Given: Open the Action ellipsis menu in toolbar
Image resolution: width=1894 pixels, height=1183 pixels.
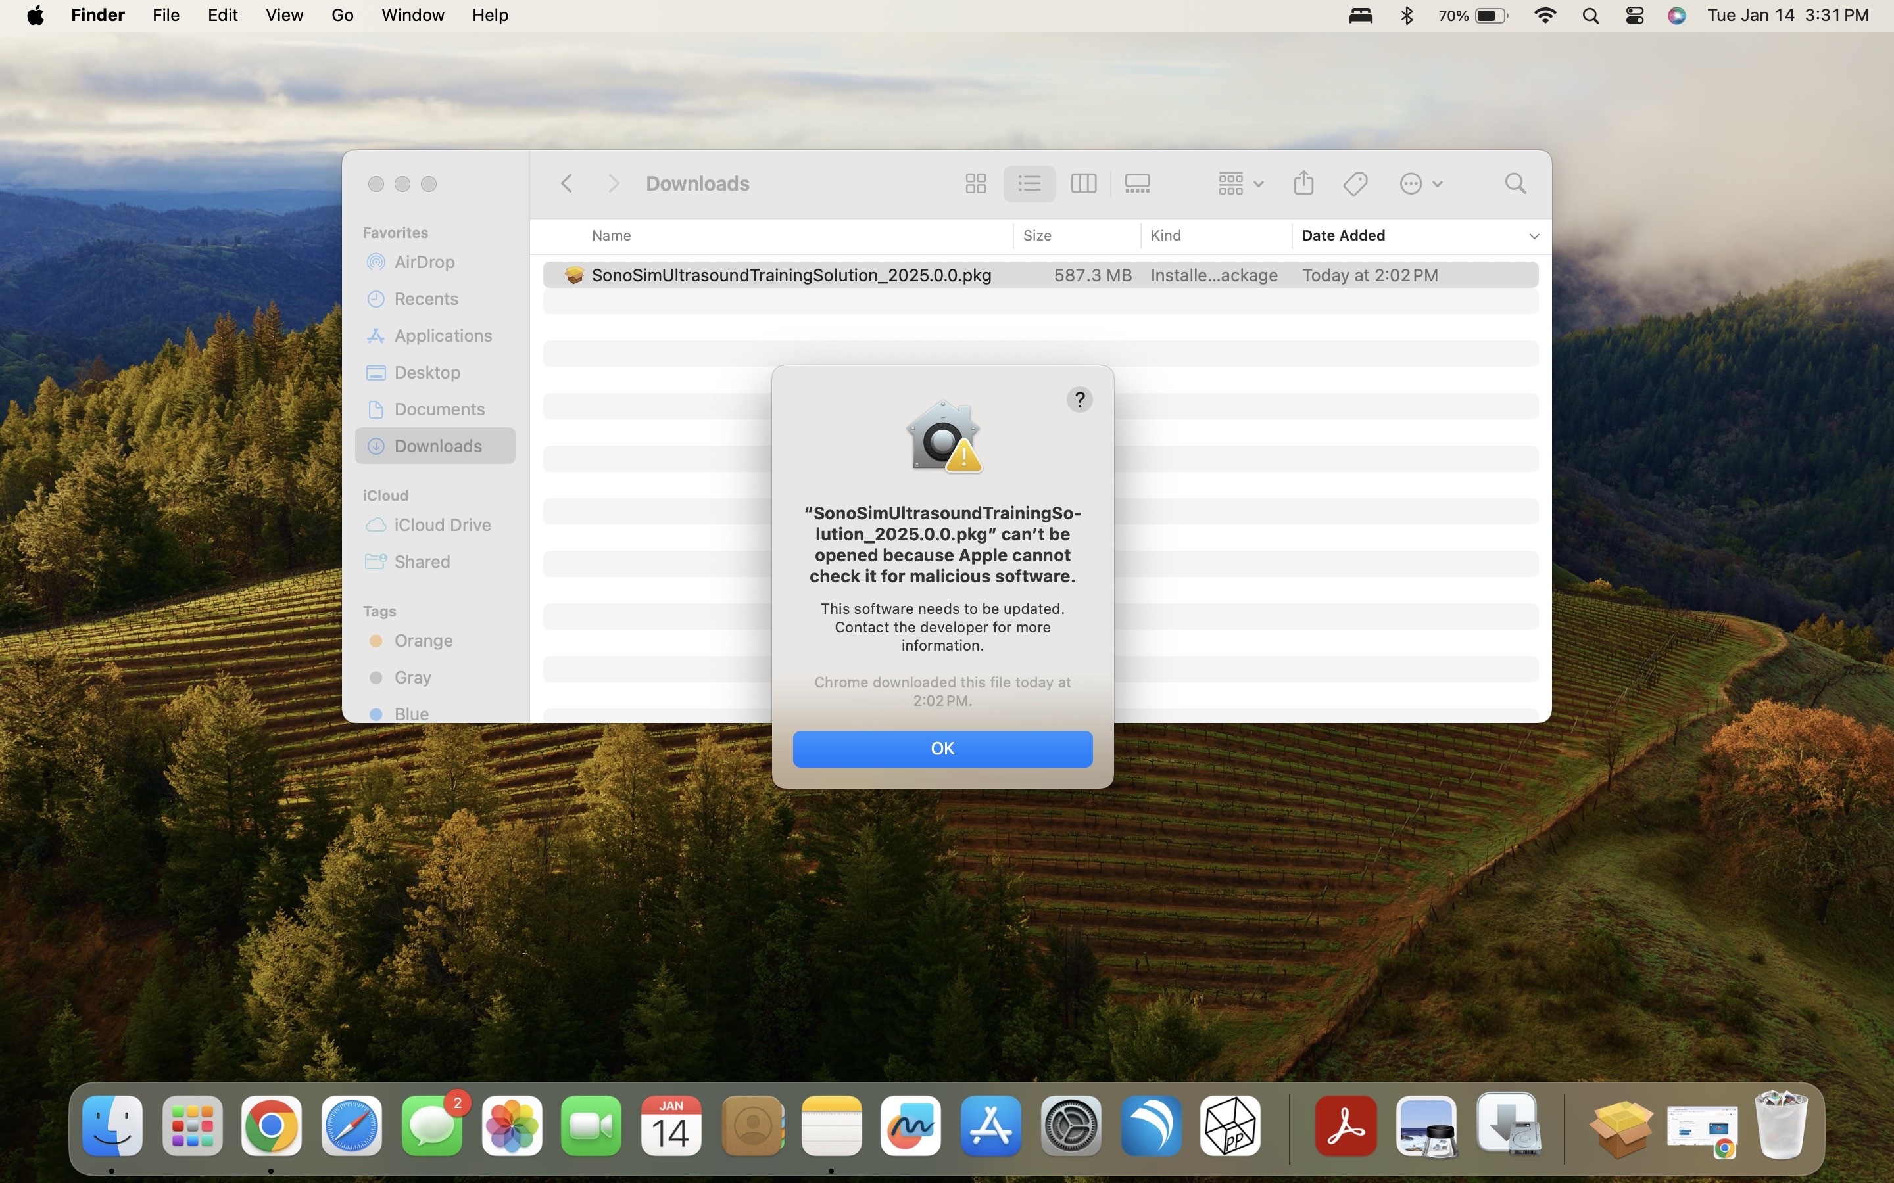Looking at the screenshot, I should (x=1420, y=184).
